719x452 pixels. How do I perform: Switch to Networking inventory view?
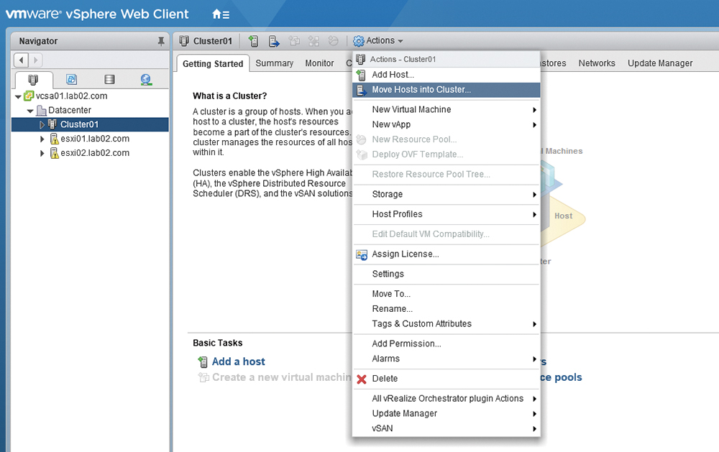click(x=146, y=80)
